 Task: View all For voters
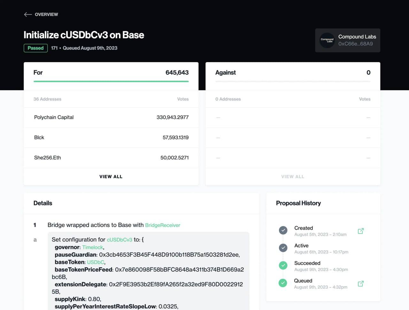(x=111, y=177)
